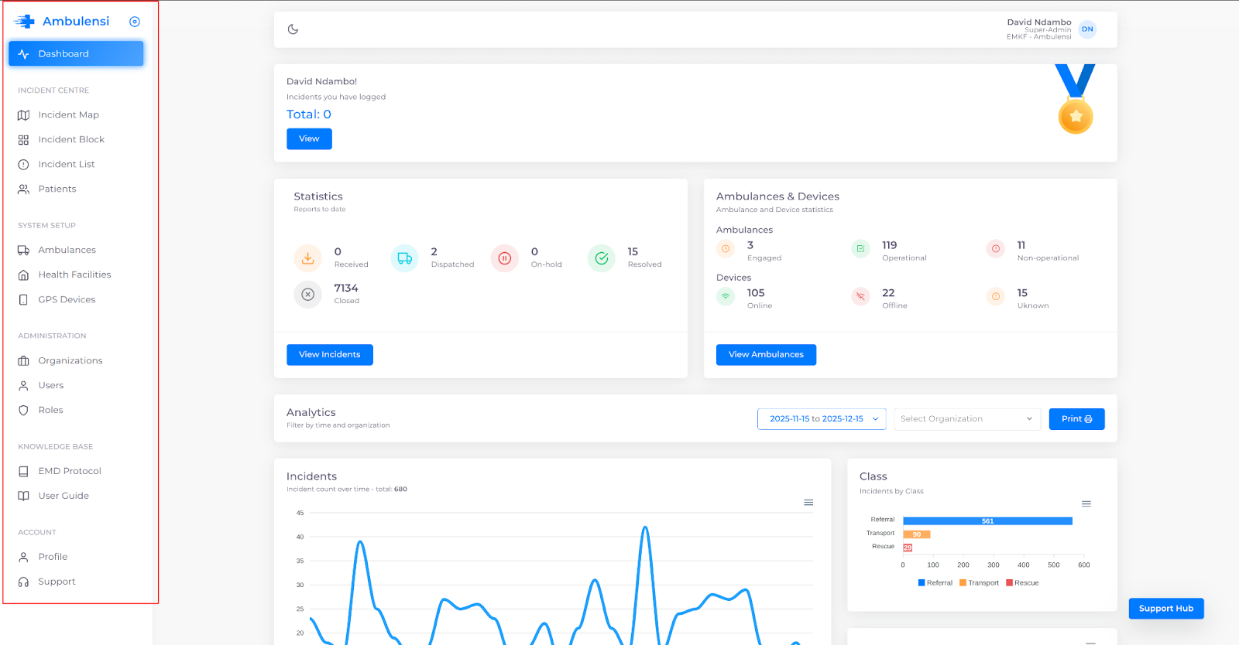Toggle dark mode with the moon icon
1239x645 pixels.
pos(293,29)
